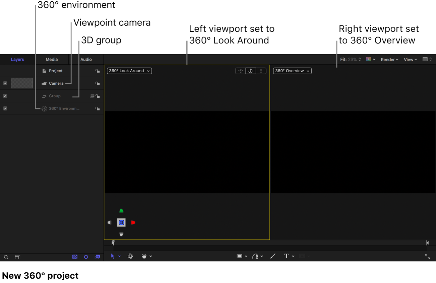
Task: Open the Audio tab
Action: pos(86,60)
